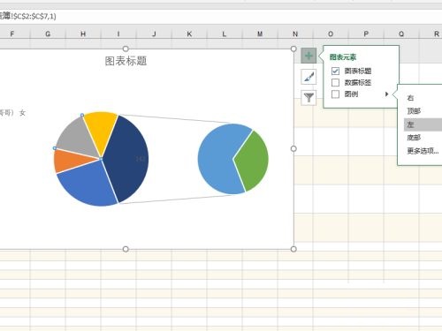Screen dimensions: 442x331
Task: Tick the 图例 checkbox
Action: click(x=335, y=94)
